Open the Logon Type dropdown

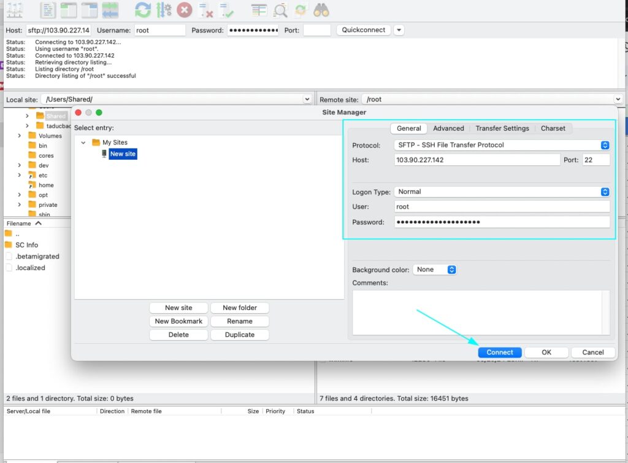(x=605, y=192)
